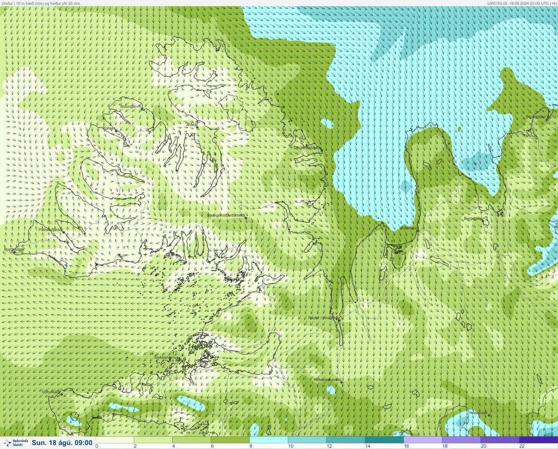Click the Æðey station label
Viewport: 558px width, 449px height.
click(191, 125)
